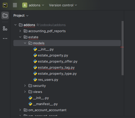This screenshot has width=135, height=118.
Task: Open the Version control dropdown
Action: tap(63, 5)
